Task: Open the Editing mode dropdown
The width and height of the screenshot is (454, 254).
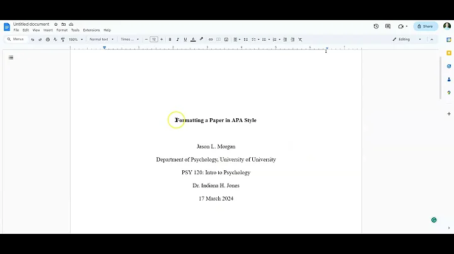Action: [407, 40]
